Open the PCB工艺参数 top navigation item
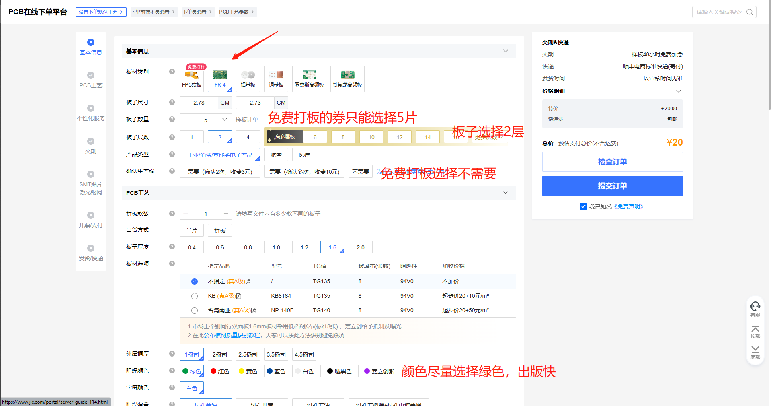This screenshot has height=406, width=771. pos(236,12)
